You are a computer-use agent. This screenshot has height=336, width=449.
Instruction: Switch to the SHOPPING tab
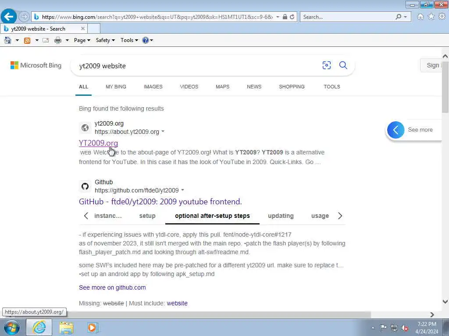(292, 87)
